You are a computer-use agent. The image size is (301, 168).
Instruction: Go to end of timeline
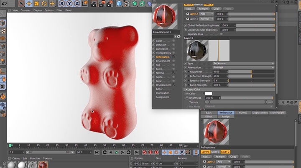pyautogui.click(x=136, y=152)
